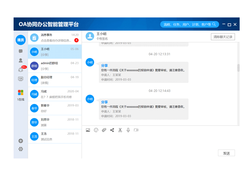Click the chat history vertical scrollbar
The image size is (250, 174).
(238, 67)
